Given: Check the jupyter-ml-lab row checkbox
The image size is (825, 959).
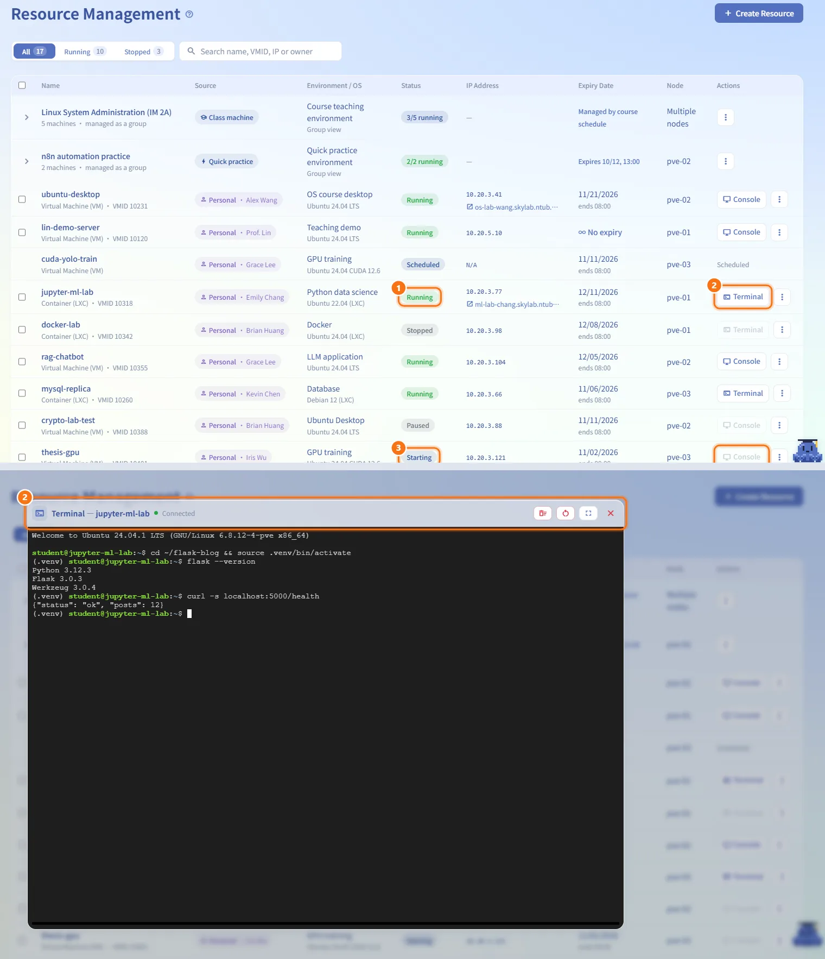Looking at the screenshot, I should click(22, 297).
